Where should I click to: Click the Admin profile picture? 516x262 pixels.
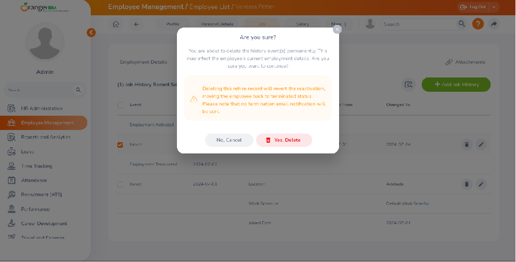[45, 42]
